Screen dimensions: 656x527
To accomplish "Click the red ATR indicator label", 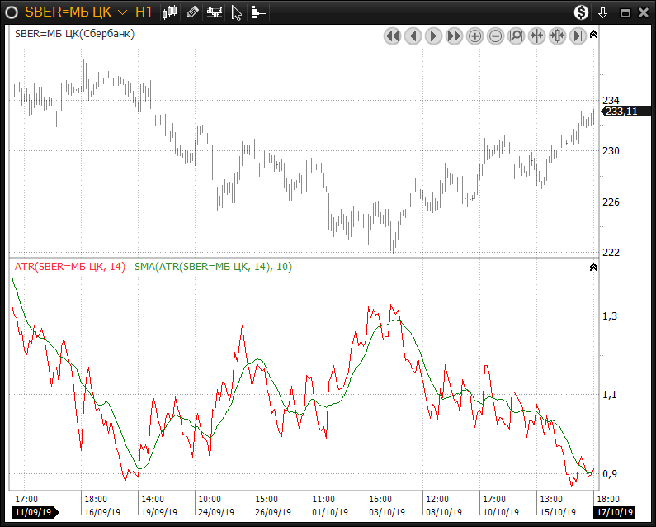I will tap(70, 266).
